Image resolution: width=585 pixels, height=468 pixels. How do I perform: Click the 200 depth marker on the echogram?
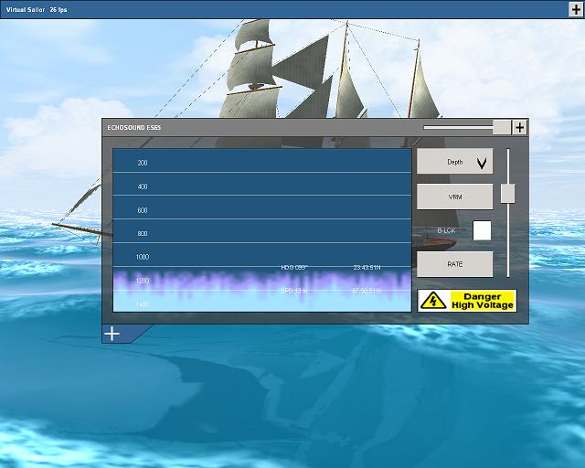tap(143, 163)
